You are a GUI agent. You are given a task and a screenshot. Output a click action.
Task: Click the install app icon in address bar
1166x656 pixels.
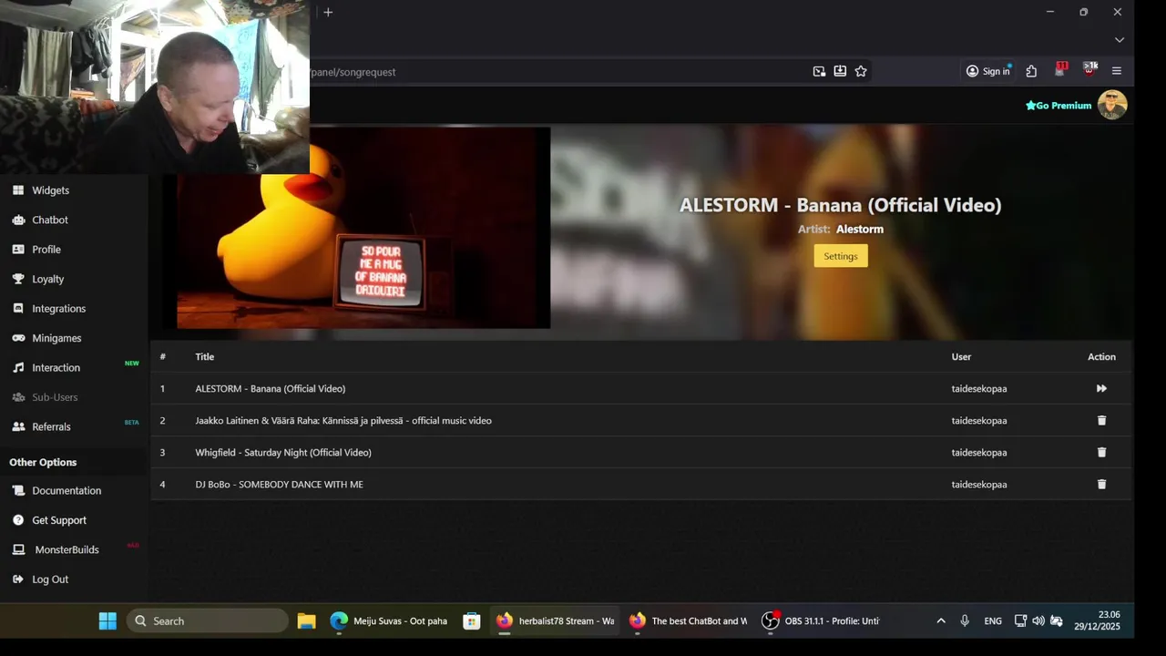(840, 71)
